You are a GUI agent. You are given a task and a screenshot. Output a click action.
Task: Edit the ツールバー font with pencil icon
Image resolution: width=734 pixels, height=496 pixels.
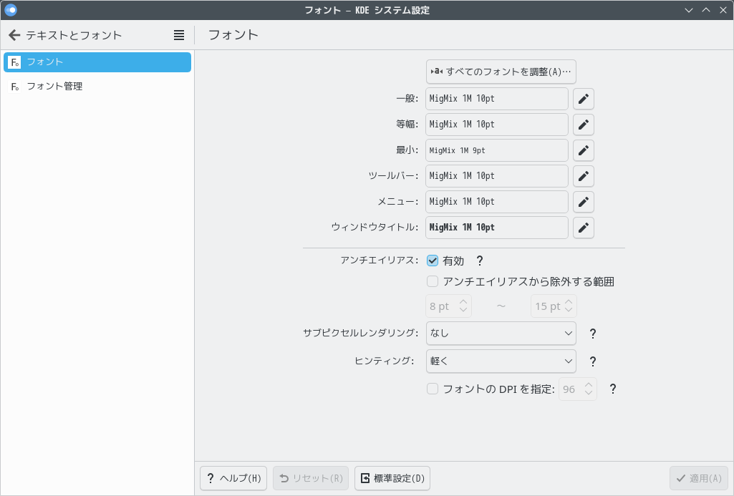(x=584, y=176)
